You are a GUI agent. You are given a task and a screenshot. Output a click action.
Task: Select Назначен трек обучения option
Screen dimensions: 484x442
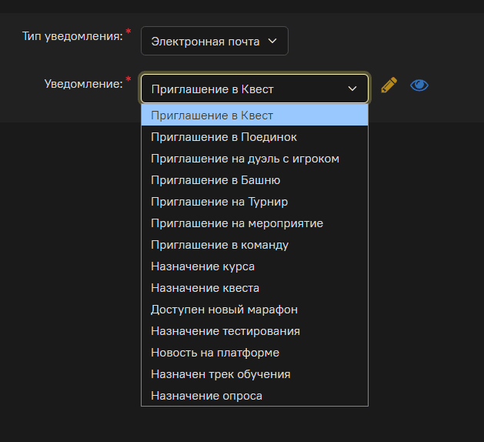coord(254,374)
